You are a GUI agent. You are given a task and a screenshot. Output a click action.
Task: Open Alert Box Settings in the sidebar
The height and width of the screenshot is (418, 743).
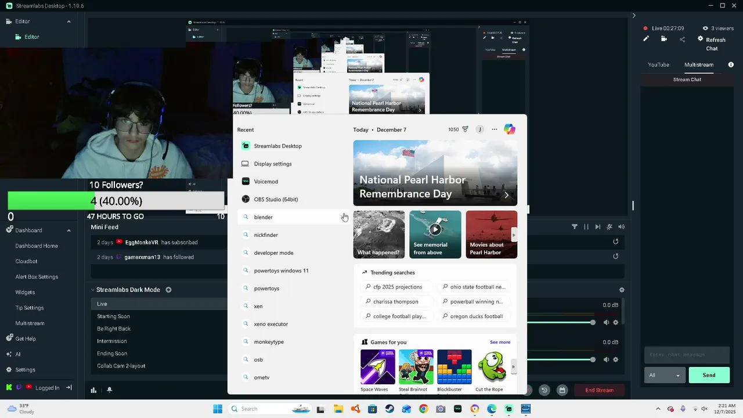[x=37, y=277]
